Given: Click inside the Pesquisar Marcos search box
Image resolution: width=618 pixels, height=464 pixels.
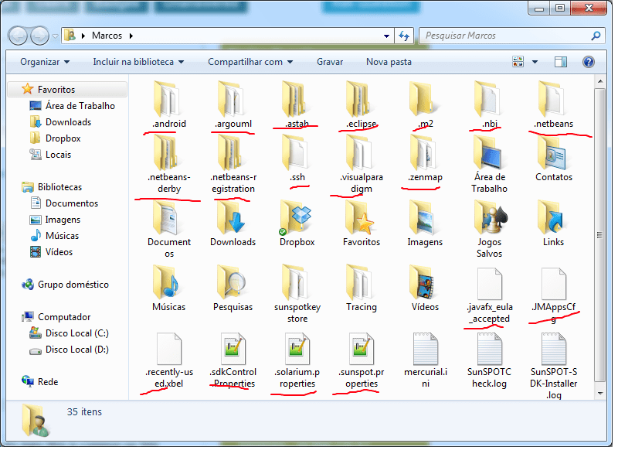Looking at the screenshot, I should click(x=502, y=35).
